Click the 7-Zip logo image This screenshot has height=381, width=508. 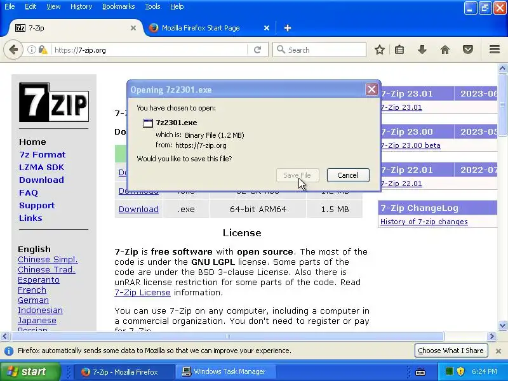[x=54, y=102]
